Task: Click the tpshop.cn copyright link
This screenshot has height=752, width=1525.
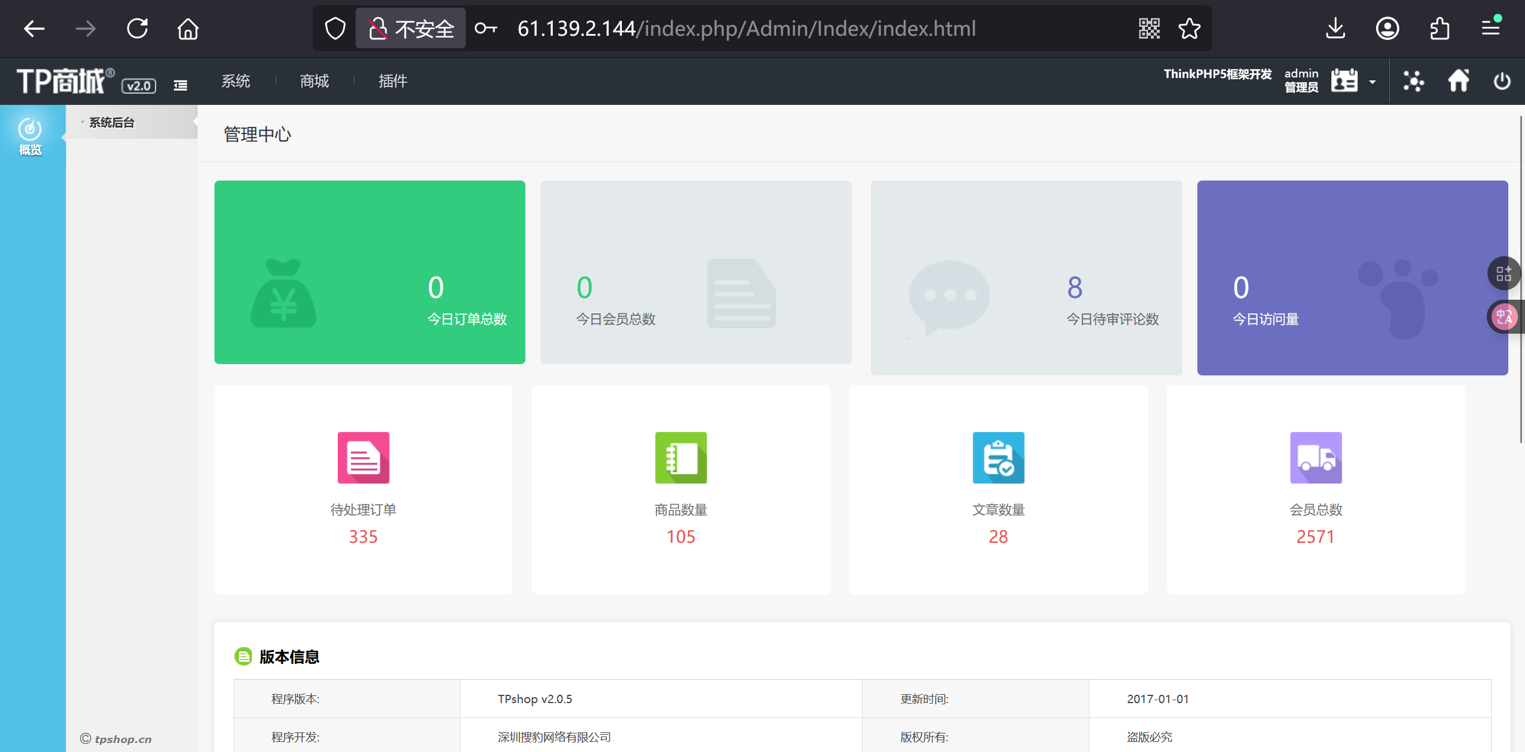Action: coord(123,739)
